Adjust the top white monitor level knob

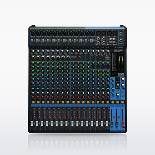tap(122, 79)
